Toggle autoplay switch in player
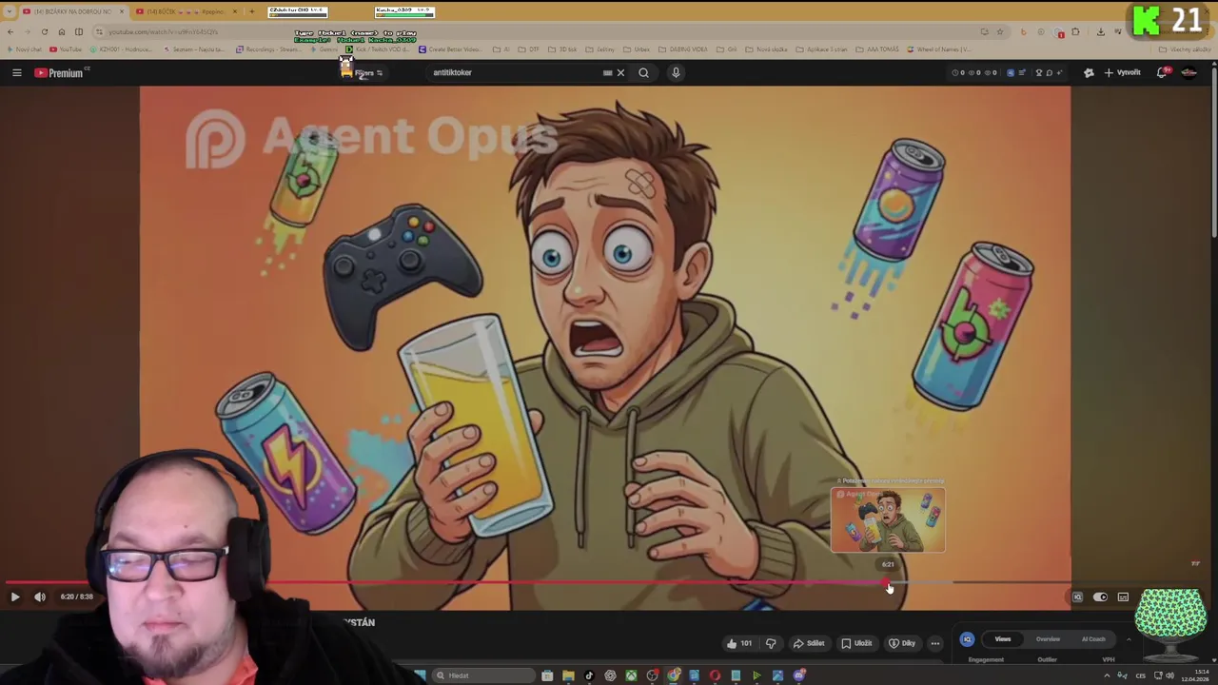Viewport: 1218px width, 685px height. [1100, 597]
